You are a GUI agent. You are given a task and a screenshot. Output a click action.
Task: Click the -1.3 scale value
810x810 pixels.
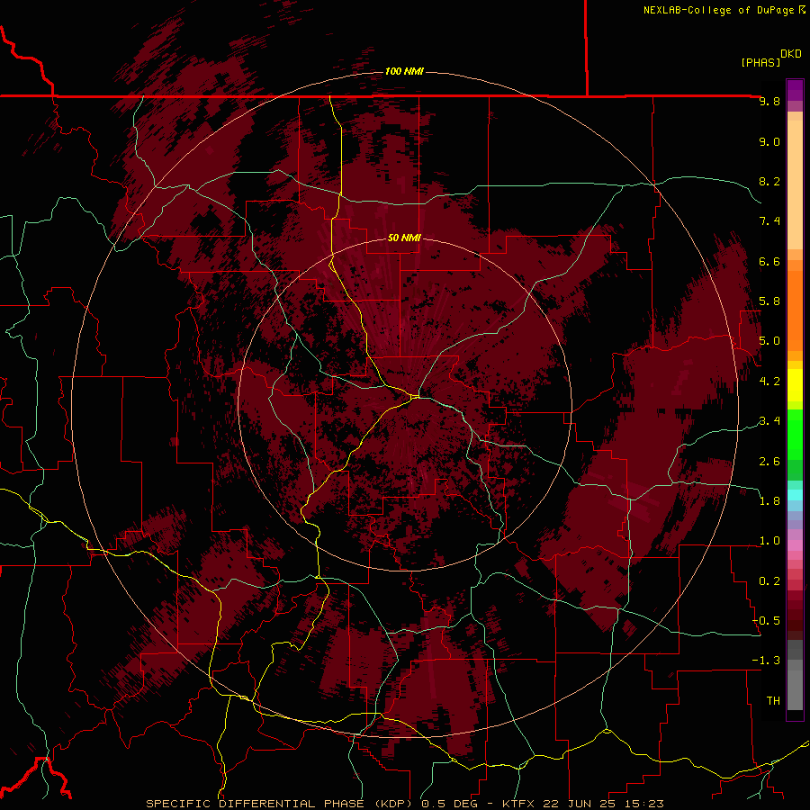pos(766,661)
